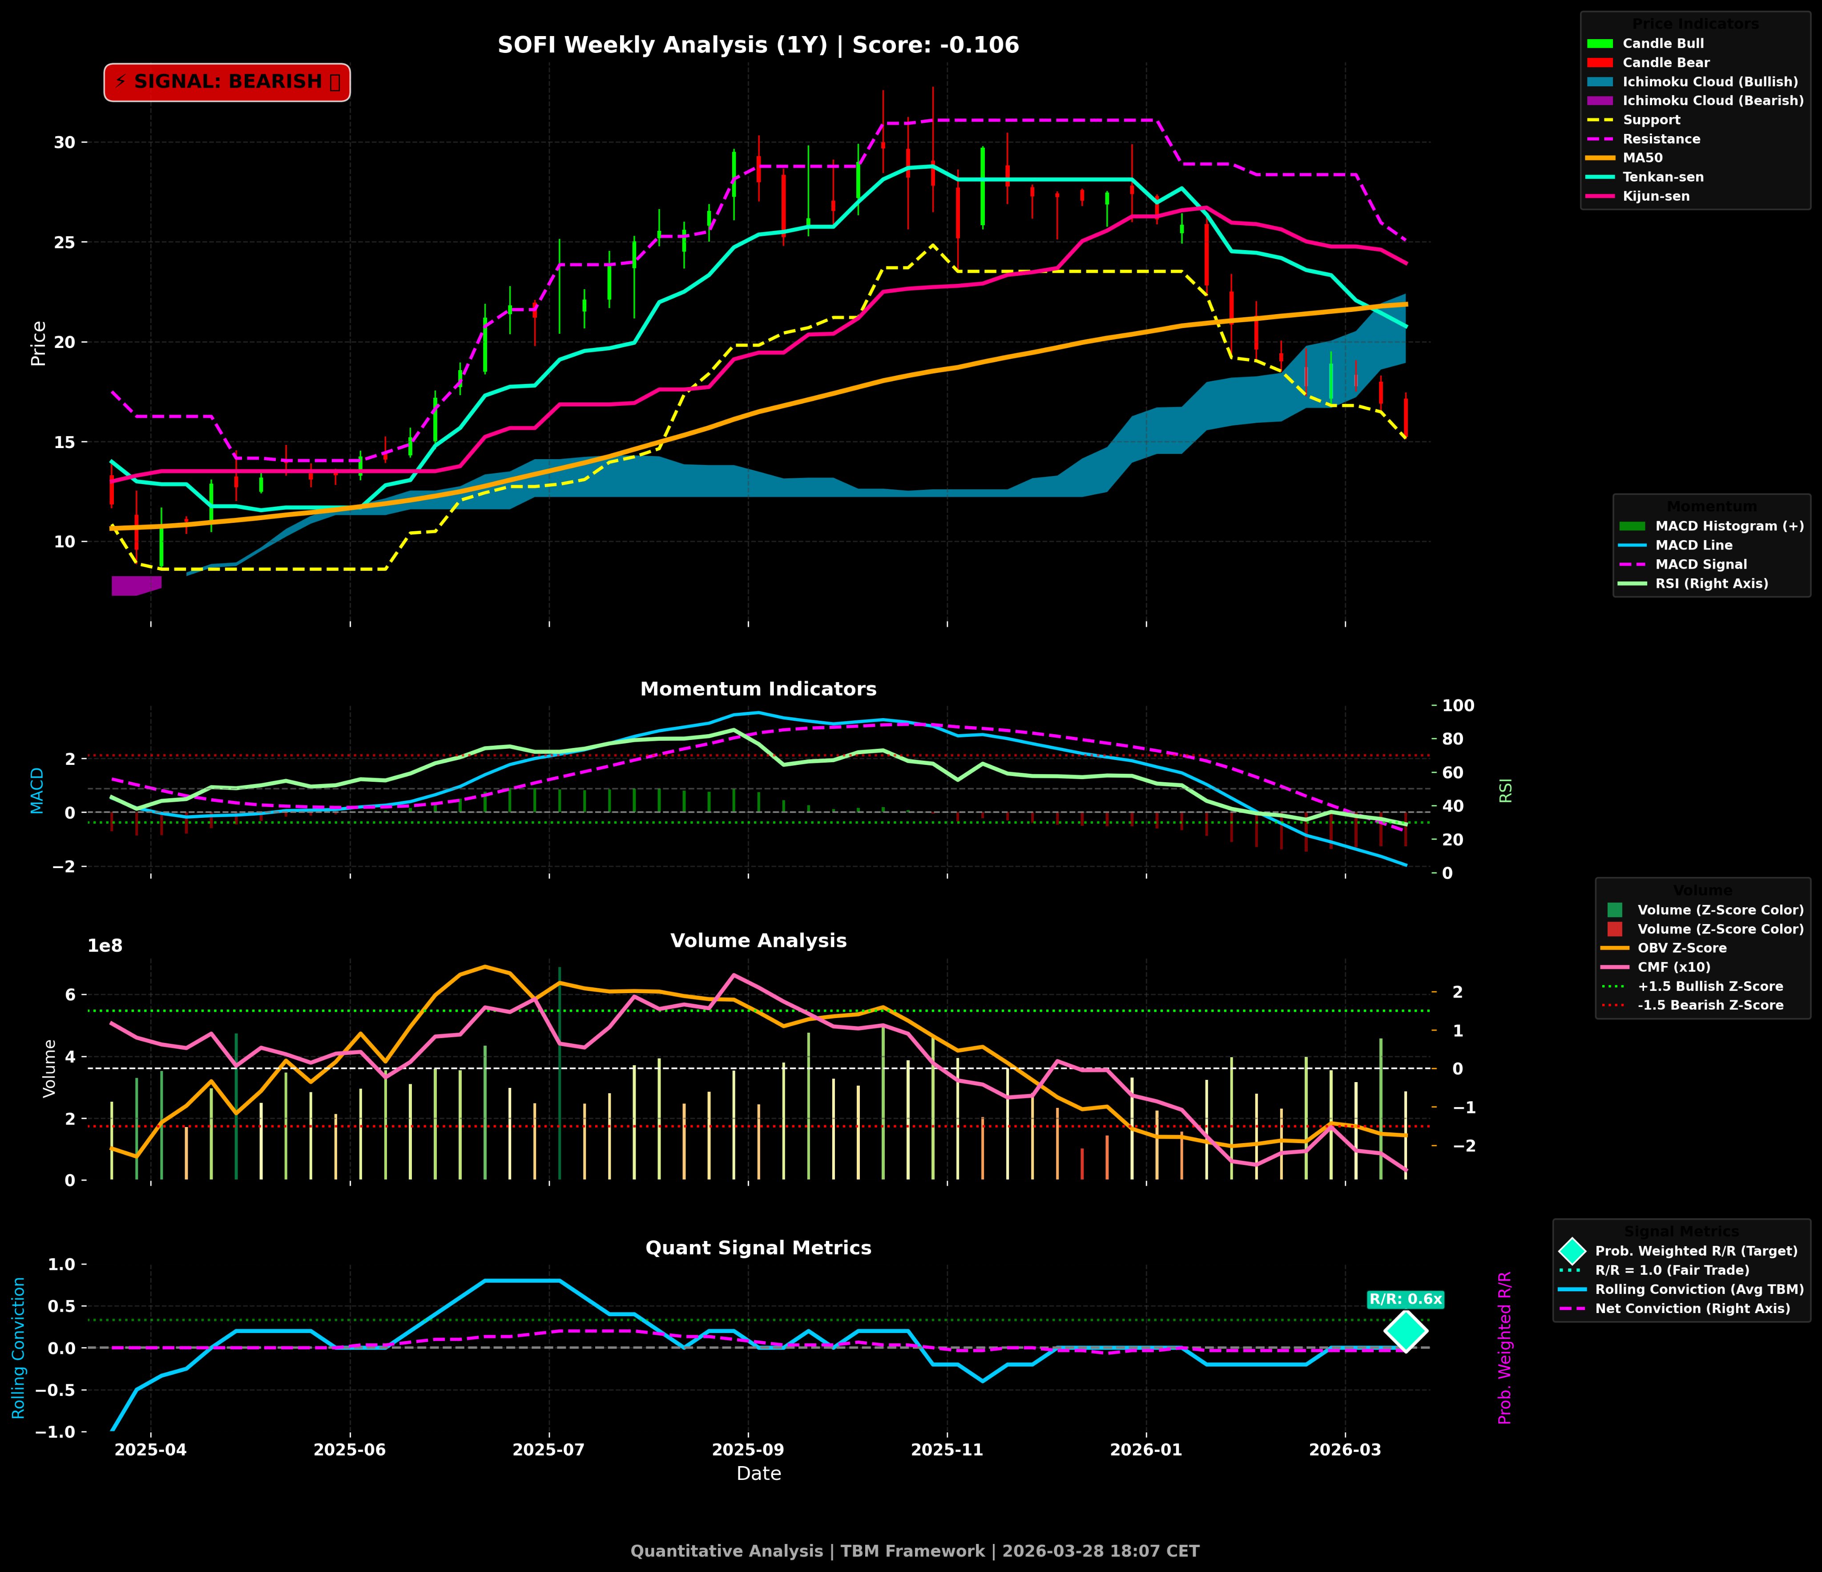1822x1572 pixels.
Task: Click the 2025-09 date axis label
Action: (x=747, y=1450)
